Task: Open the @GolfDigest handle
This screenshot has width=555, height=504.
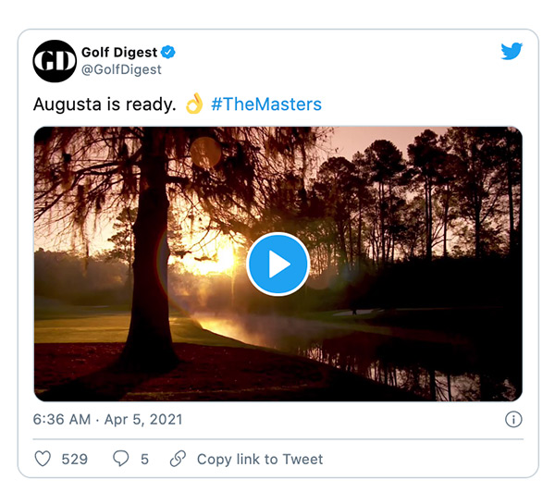Action: (x=121, y=69)
